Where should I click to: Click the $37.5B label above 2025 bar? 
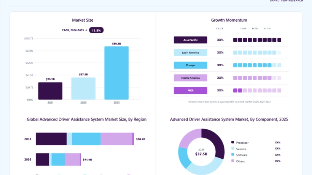point(83,75)
